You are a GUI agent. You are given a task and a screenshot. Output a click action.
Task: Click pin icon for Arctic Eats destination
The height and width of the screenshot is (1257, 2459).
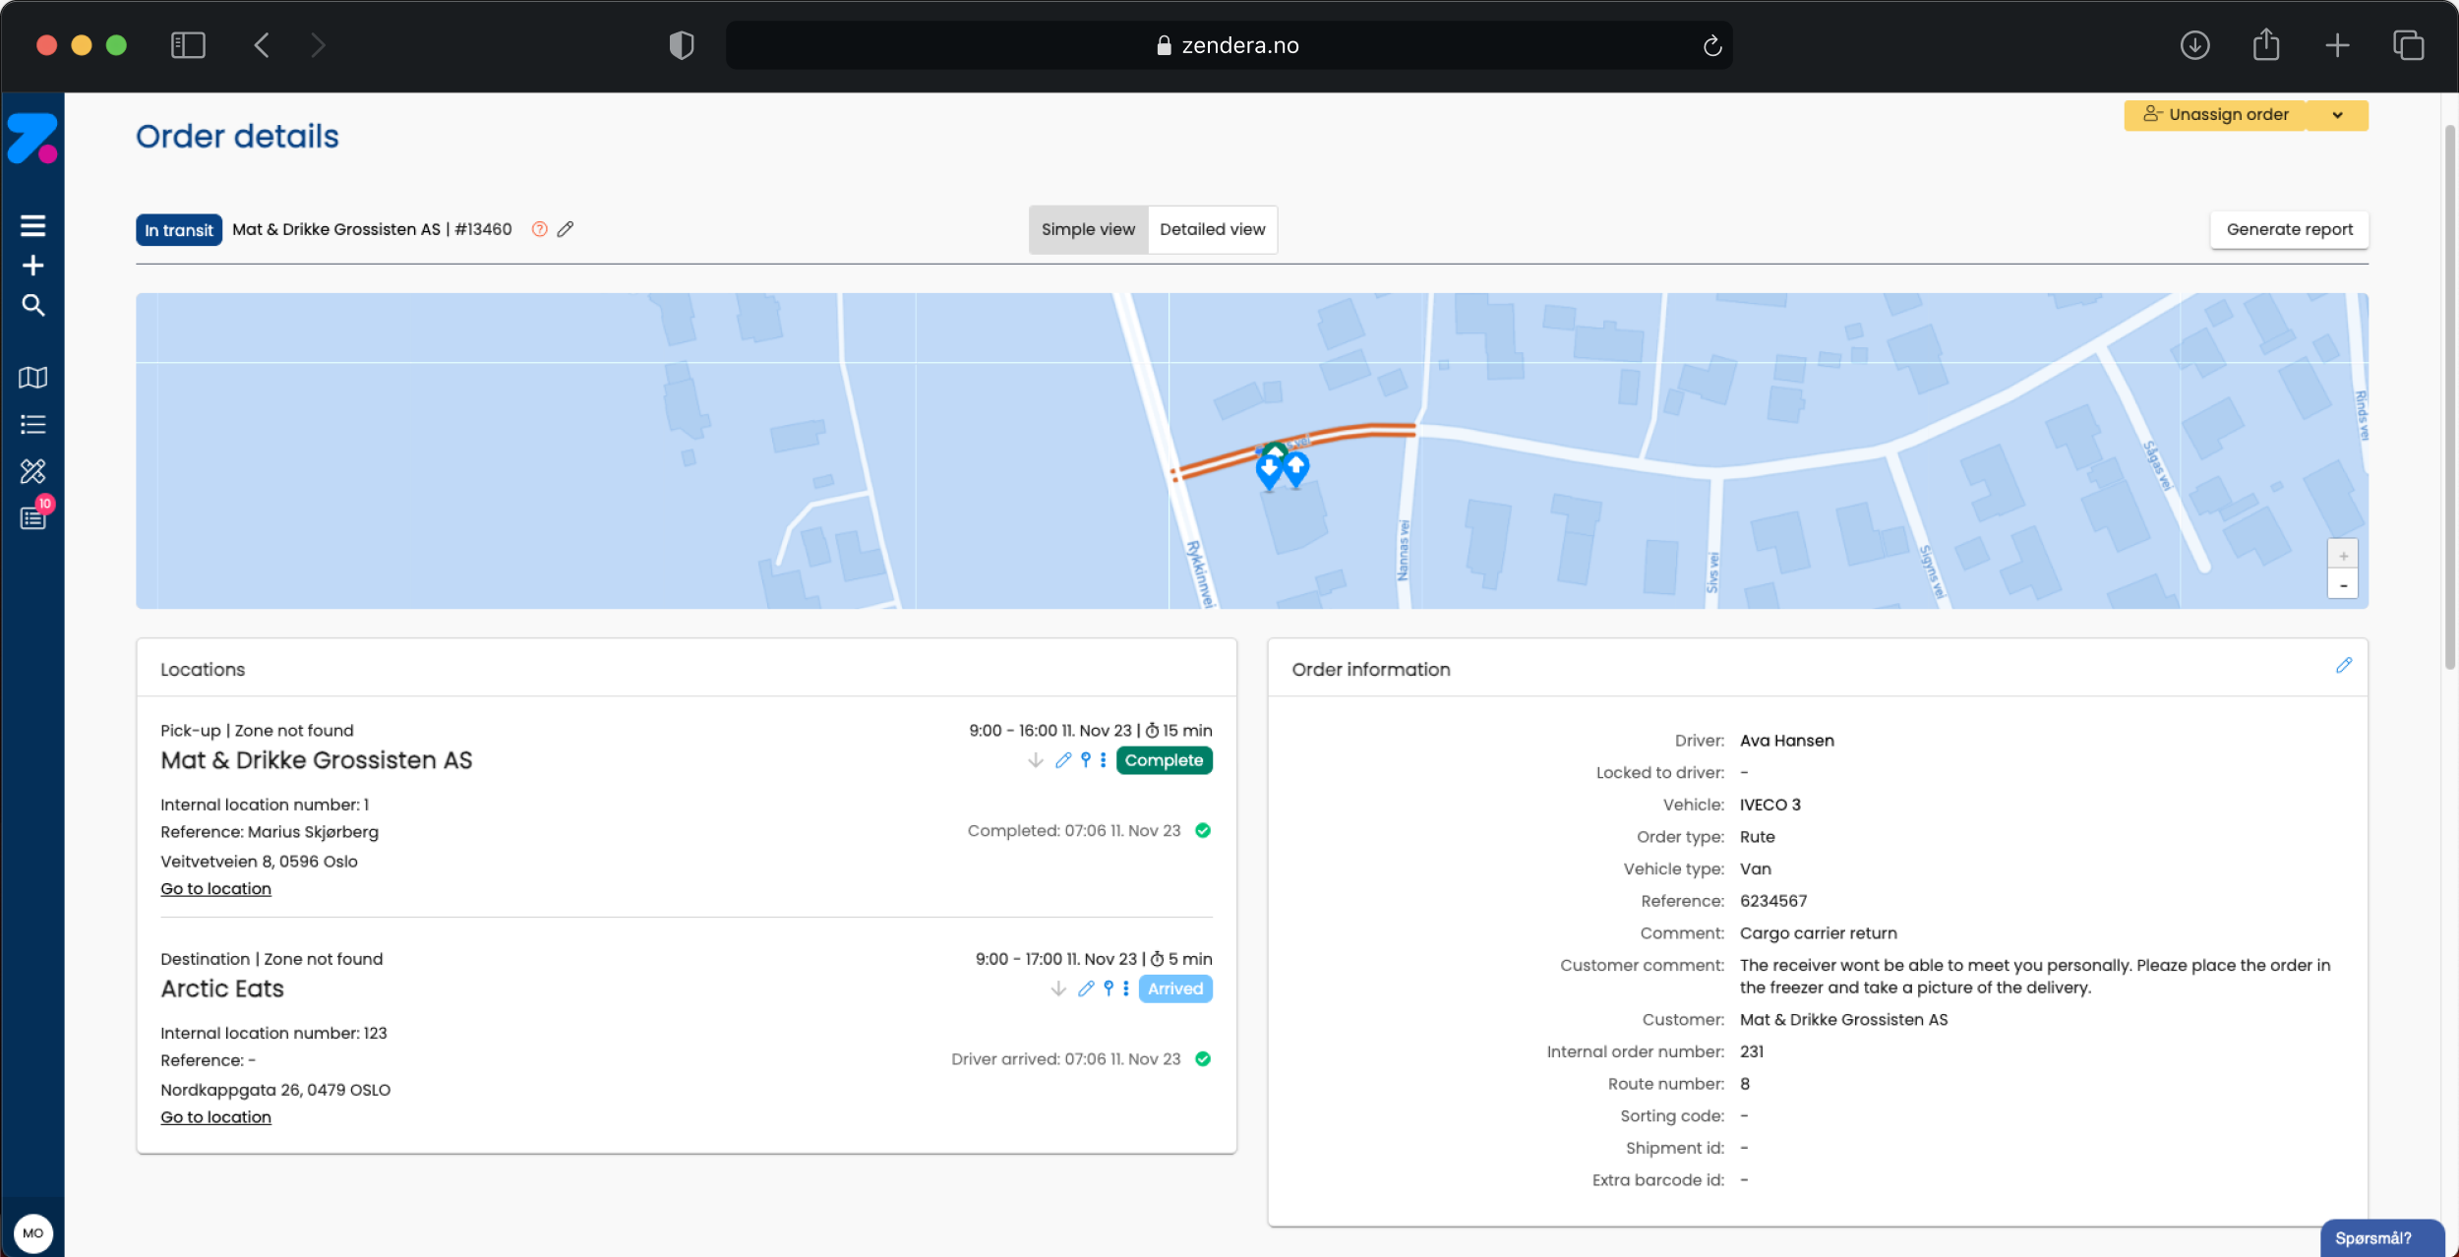[1109, 988]
